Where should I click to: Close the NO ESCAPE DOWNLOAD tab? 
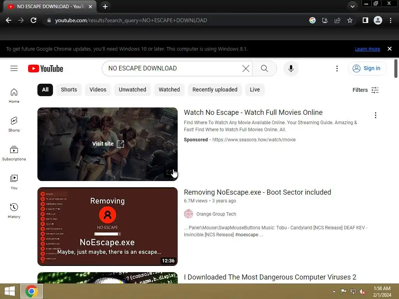click(x=90, y=7)
